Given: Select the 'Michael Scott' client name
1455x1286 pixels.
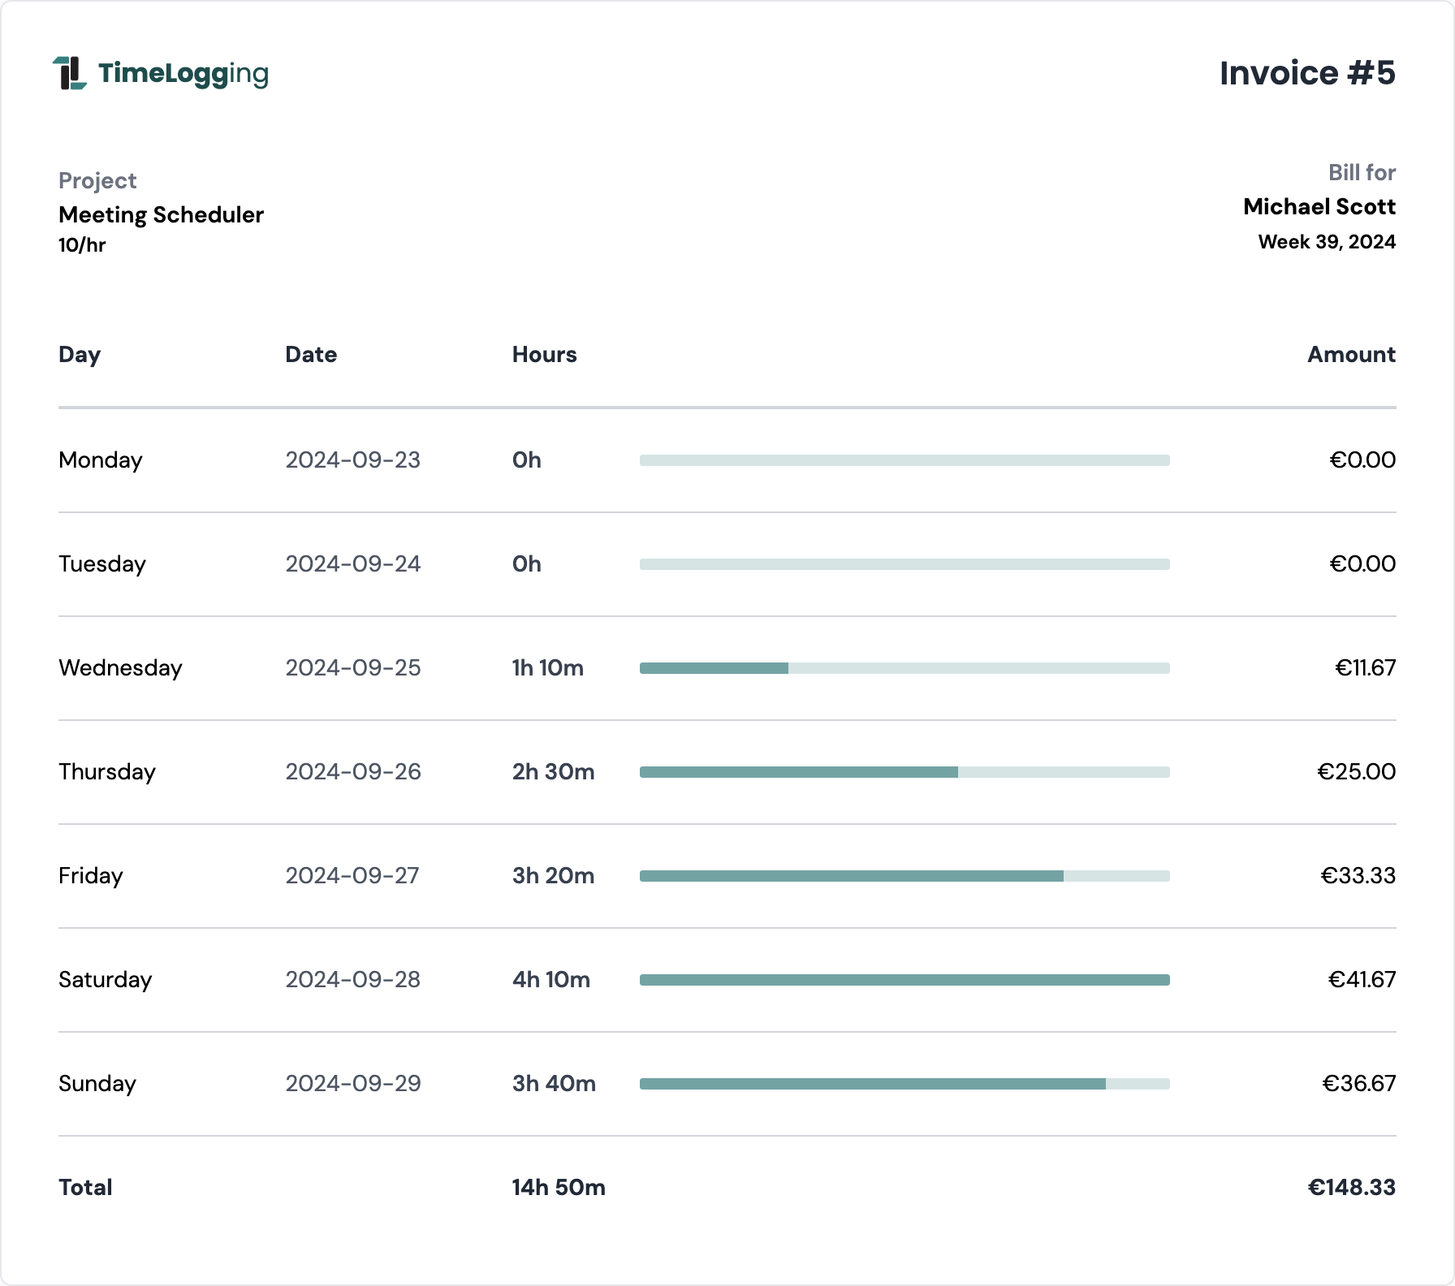Looking at the screenshot, I should click(x=1319, y=206).
